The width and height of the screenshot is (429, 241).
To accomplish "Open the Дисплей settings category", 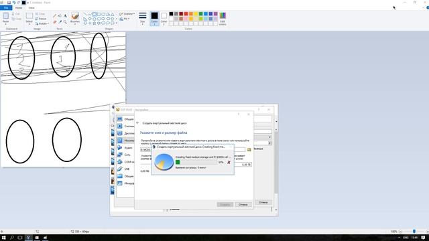I will [x=125, y=133].
